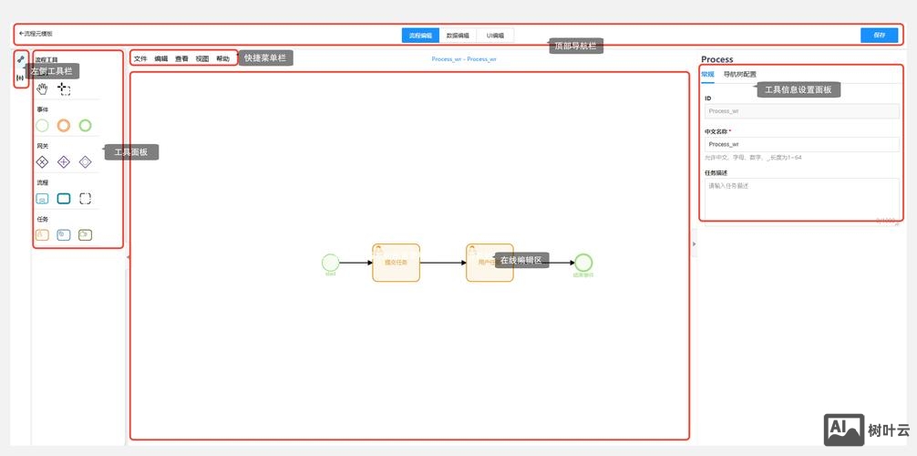Pick the green start event circle in tool panel
The width and height of the screenshot is (917, 456).
click(42, 126)
